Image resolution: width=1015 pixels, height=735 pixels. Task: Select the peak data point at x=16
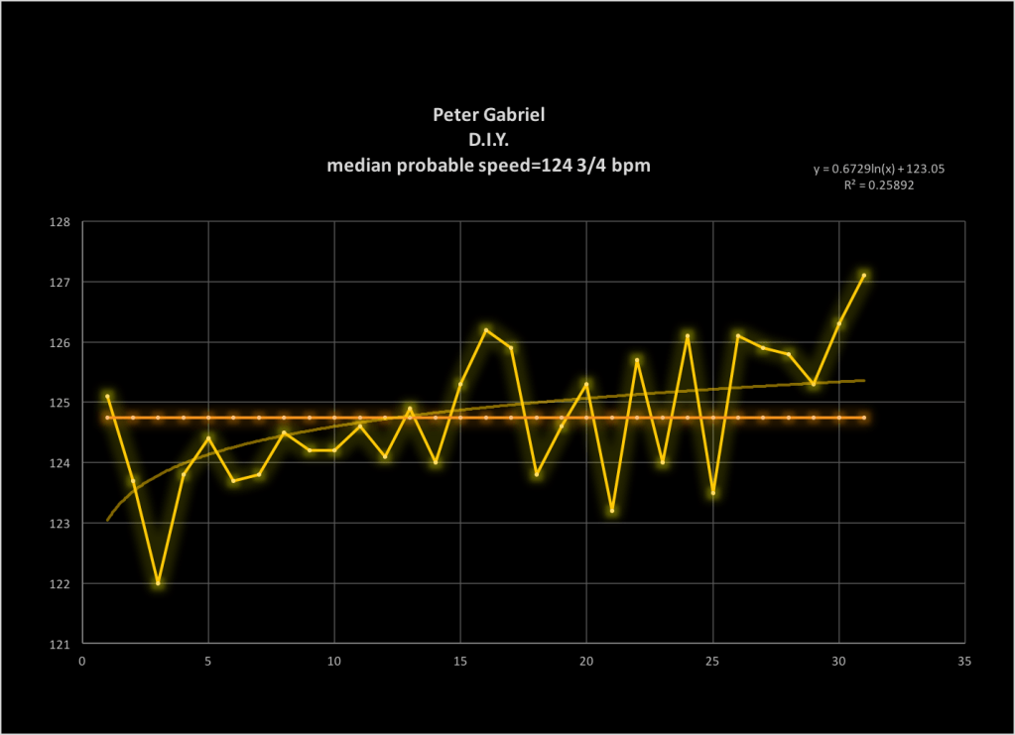tap(486, 330)
